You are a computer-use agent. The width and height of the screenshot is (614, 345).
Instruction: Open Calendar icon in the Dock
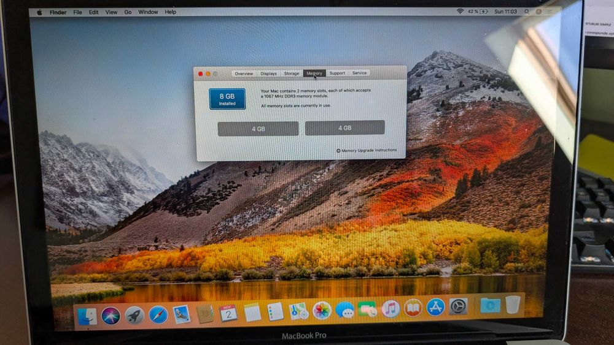tap(228, 313)
